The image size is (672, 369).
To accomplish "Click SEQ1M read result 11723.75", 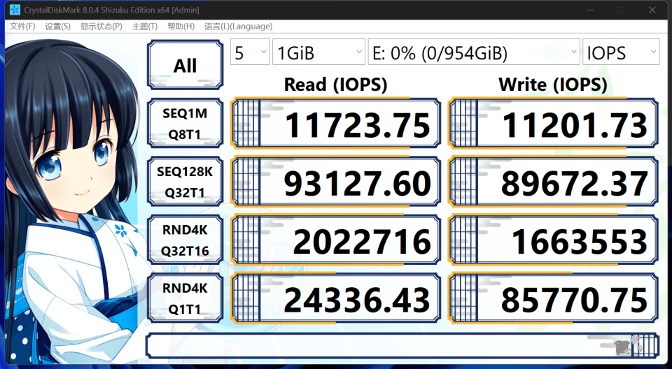I will [x=335, y=123].
